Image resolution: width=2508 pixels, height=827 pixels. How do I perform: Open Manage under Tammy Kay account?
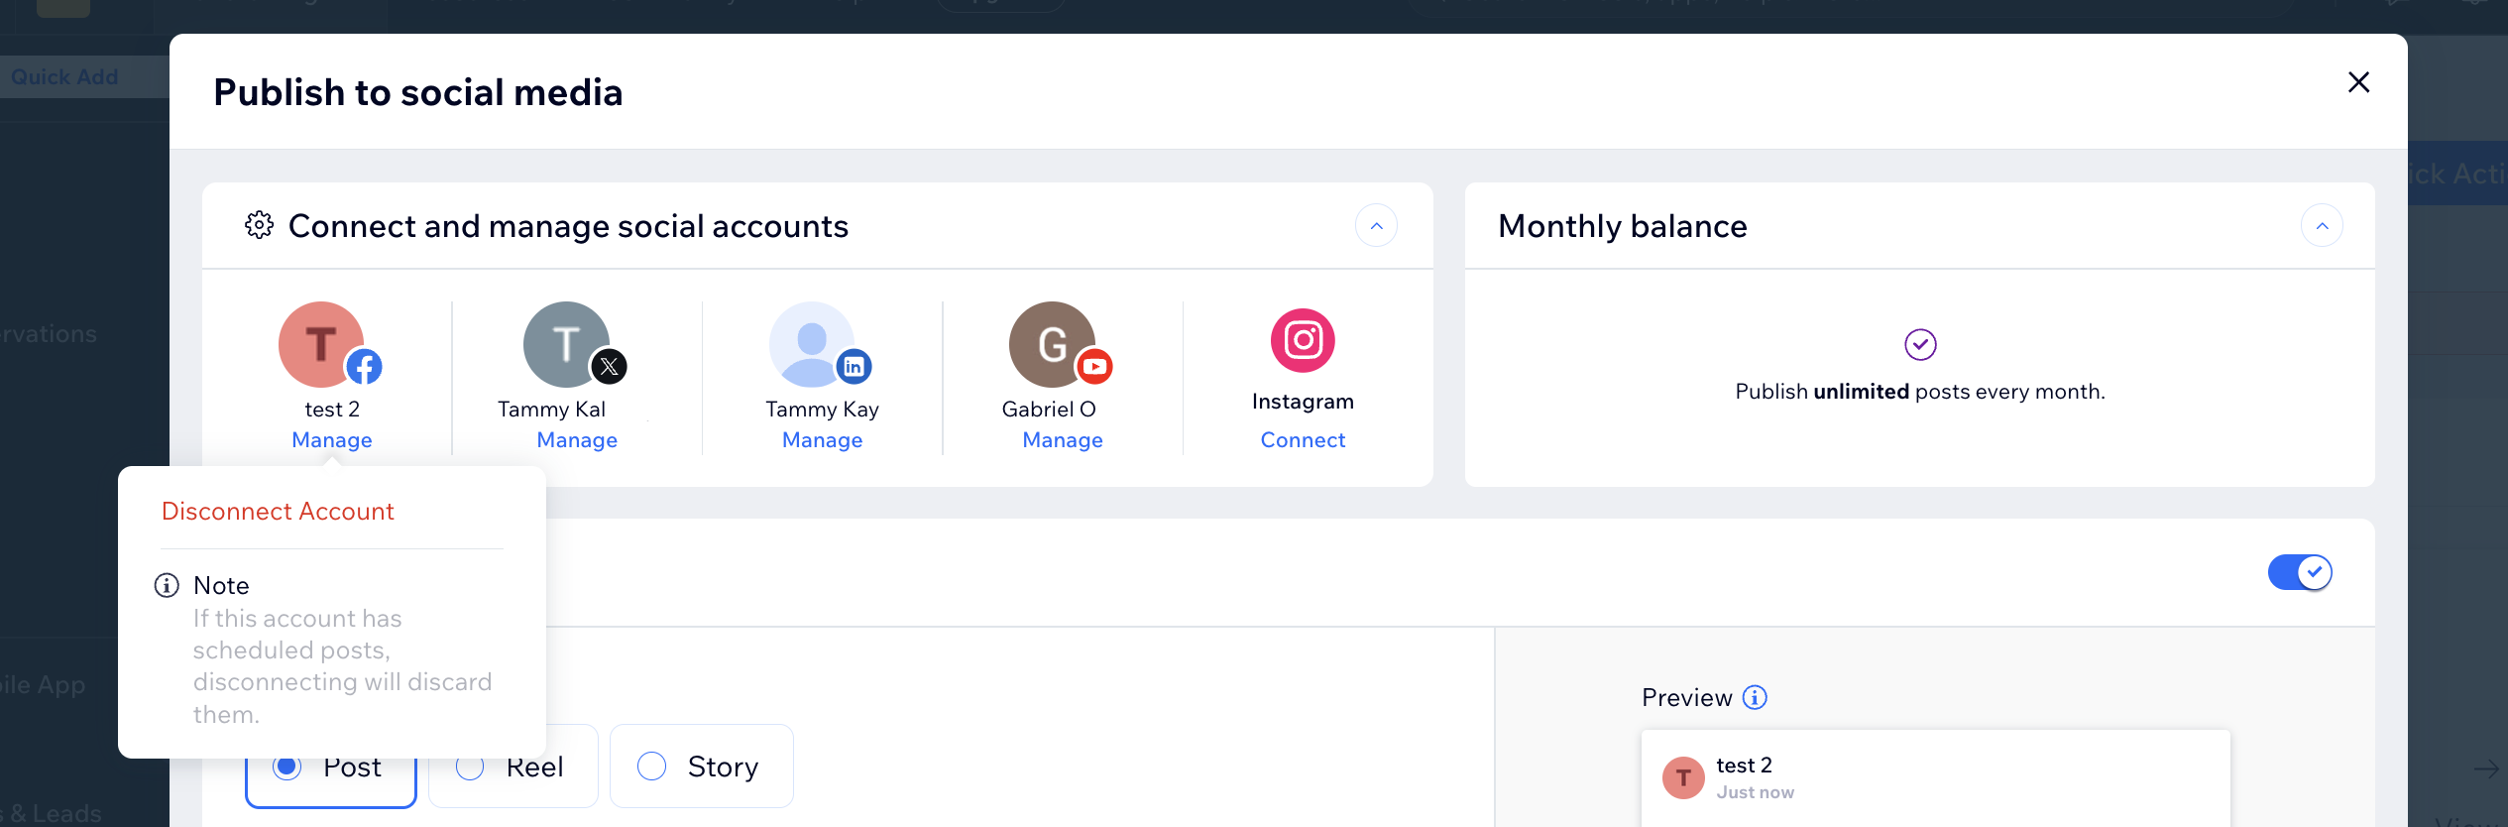point(822,439)
